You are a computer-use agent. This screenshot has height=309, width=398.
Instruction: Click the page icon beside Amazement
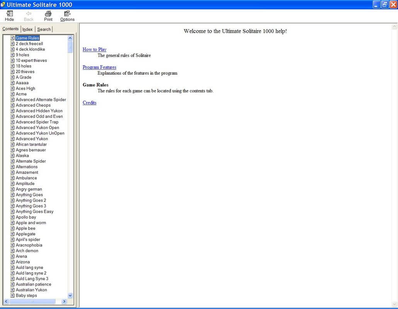pyautogui.click(x=12, y=172)
